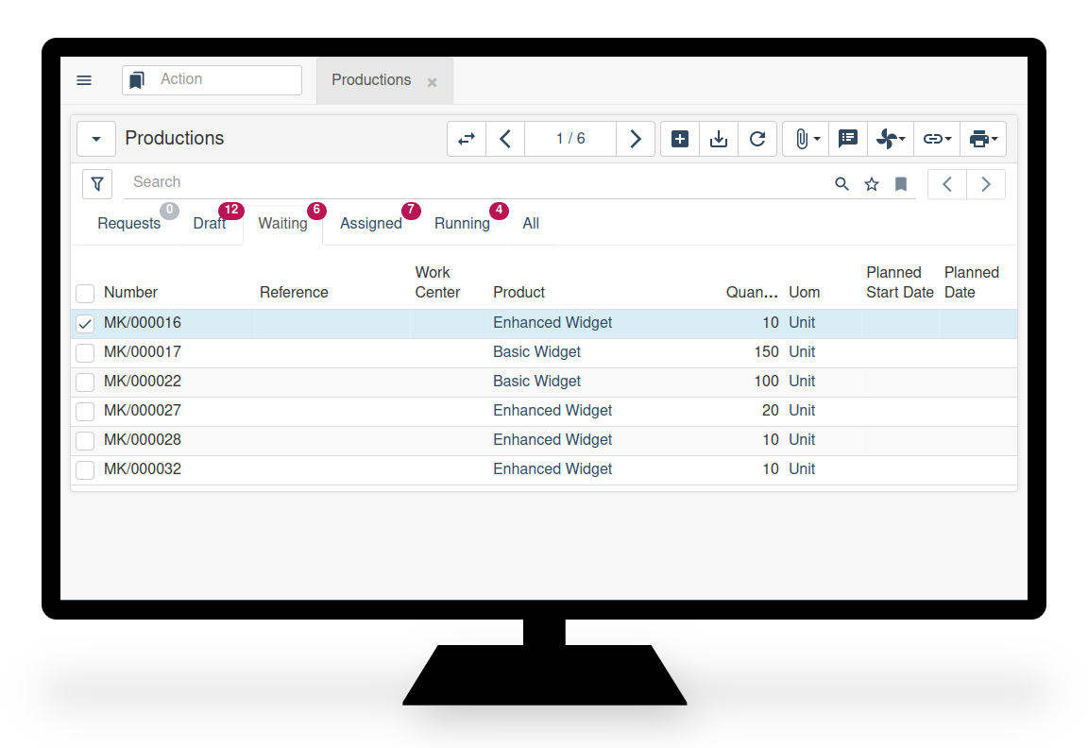Click quantity 150 in the MK/000017 row
Screen dimensions: 1088x748
pos(766,351)
